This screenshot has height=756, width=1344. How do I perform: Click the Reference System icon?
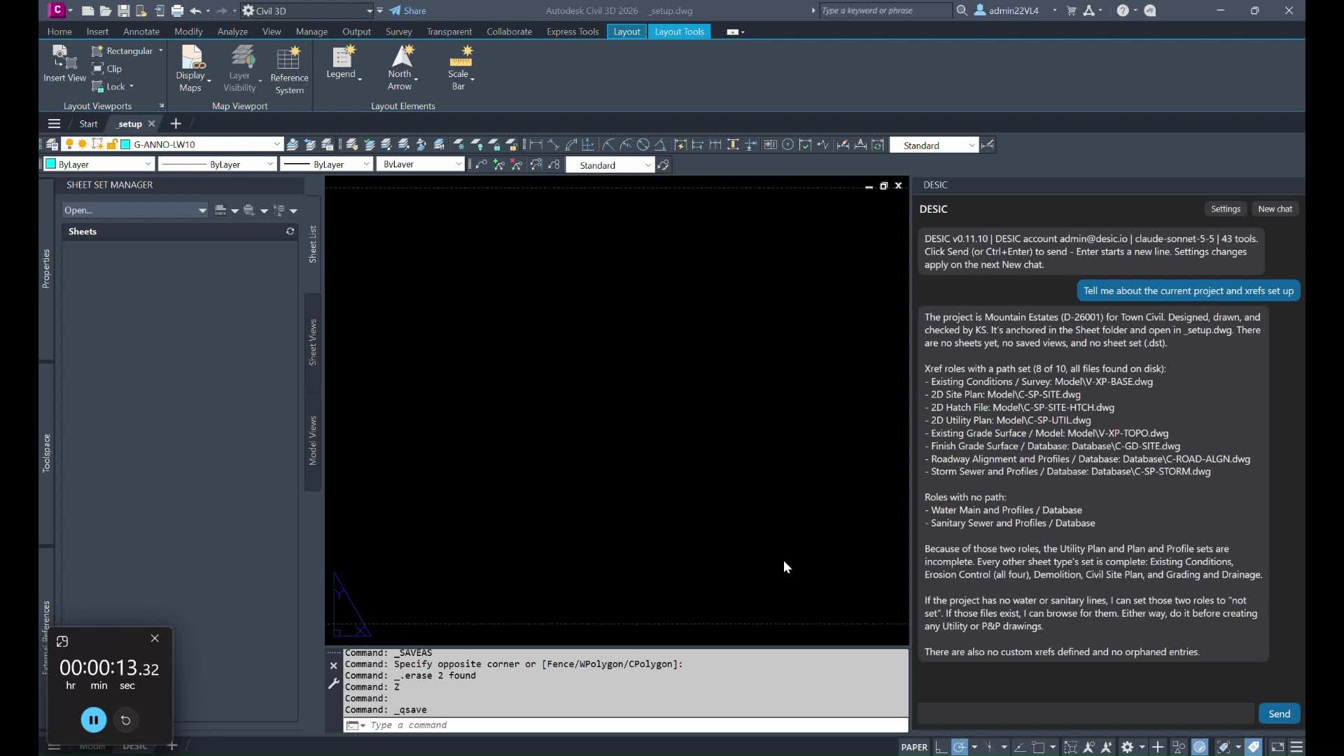pyautogui.click(x=289, y=70)
